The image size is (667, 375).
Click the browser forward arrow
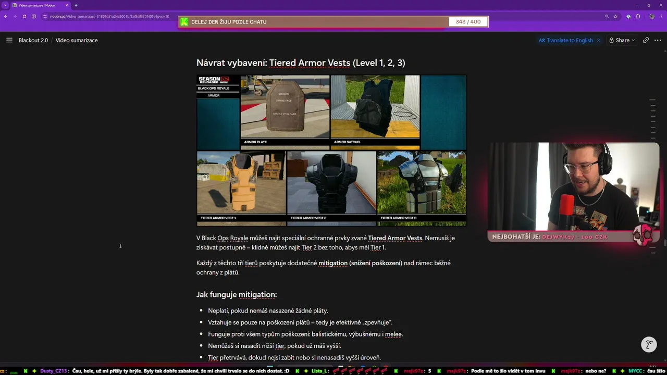tap(15, 16)
